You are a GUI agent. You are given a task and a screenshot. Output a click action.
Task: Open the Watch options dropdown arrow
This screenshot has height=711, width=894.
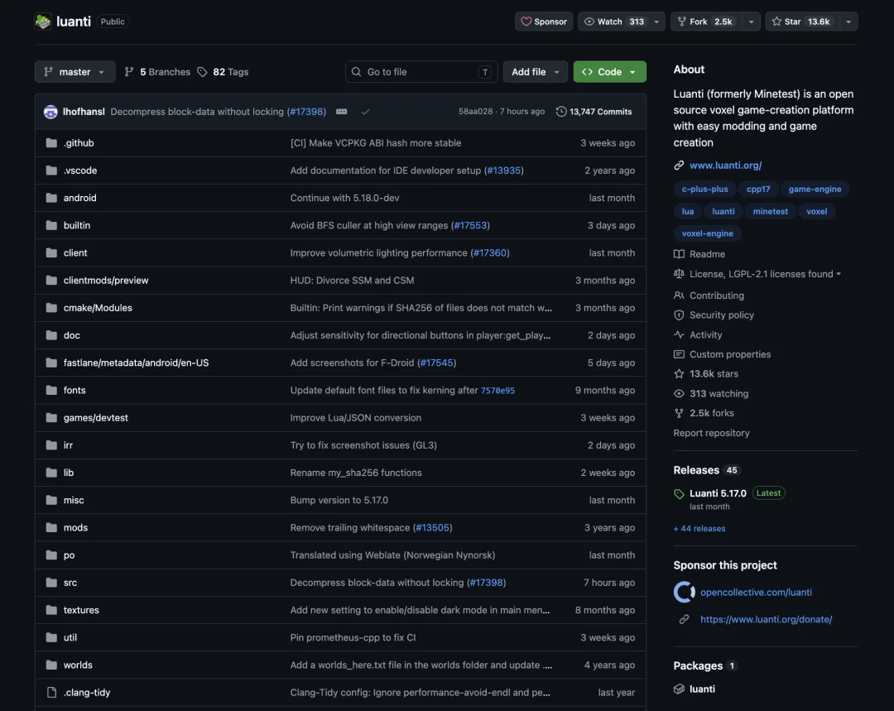coord(656,22)
